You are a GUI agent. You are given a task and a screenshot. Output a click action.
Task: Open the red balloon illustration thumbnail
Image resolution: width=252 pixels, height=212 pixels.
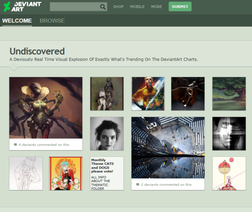[229, 173]
